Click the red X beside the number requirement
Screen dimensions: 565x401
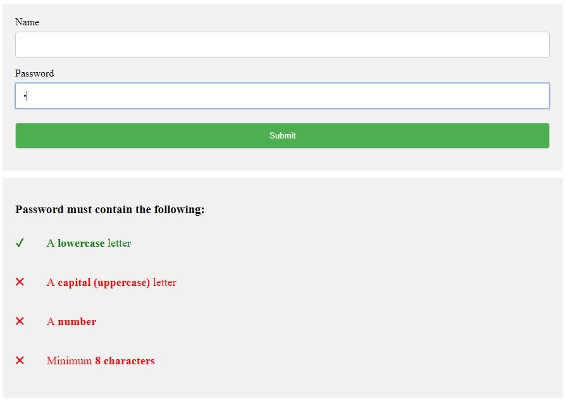[20, 321]
